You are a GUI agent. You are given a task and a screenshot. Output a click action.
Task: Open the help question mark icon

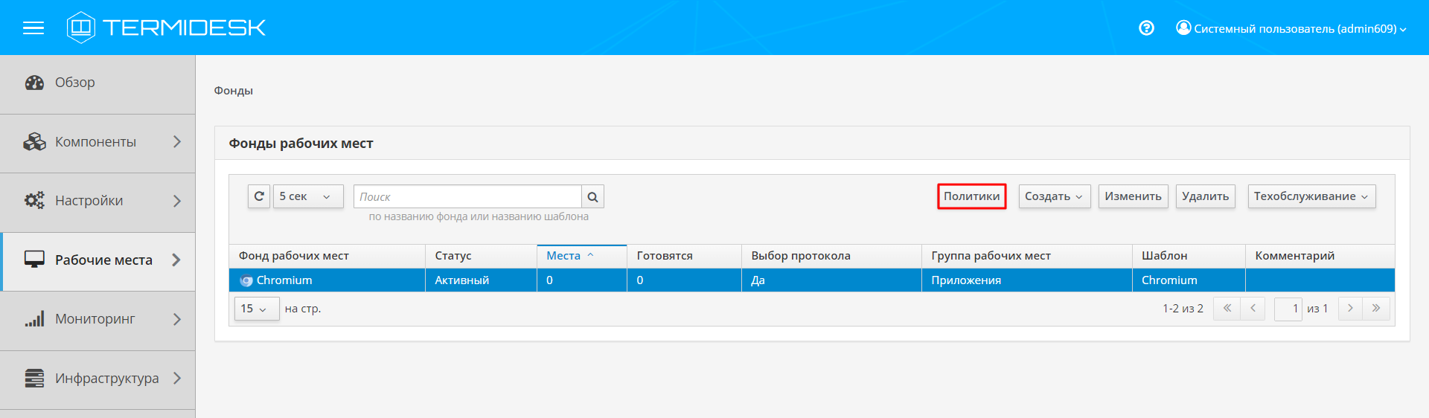point(1146,28)
